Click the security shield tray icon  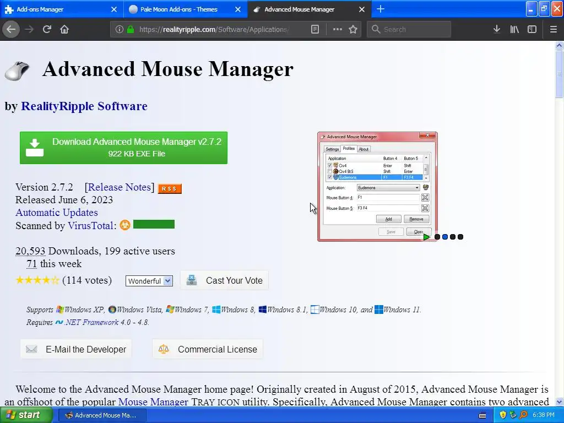coord(503,415)
